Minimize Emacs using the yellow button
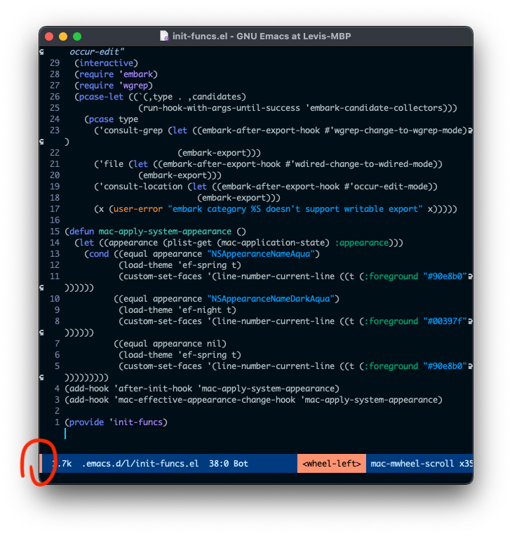This screenshot has width=512, height=536. coord(63,36)
